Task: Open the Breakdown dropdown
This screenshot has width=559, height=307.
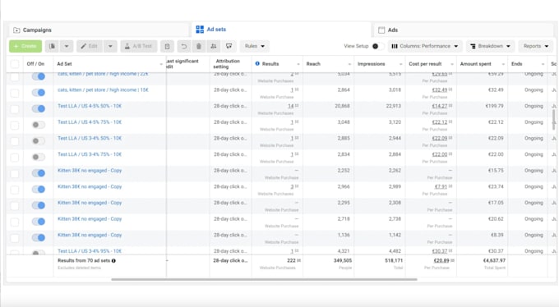Action: tap(490, 46)
